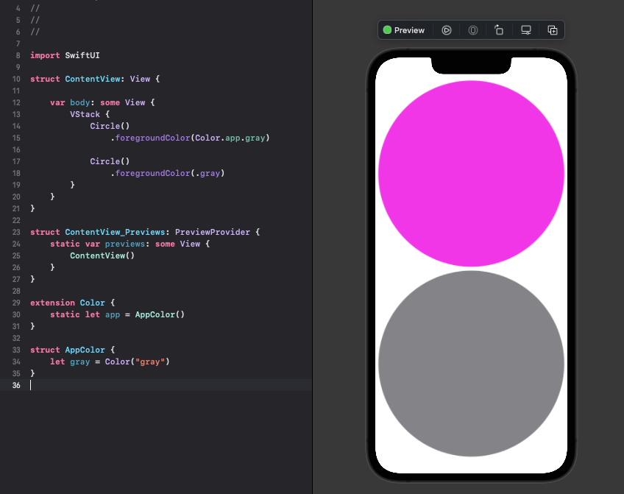
Task: Click line number 23 in the gutter
Action: 16,232
